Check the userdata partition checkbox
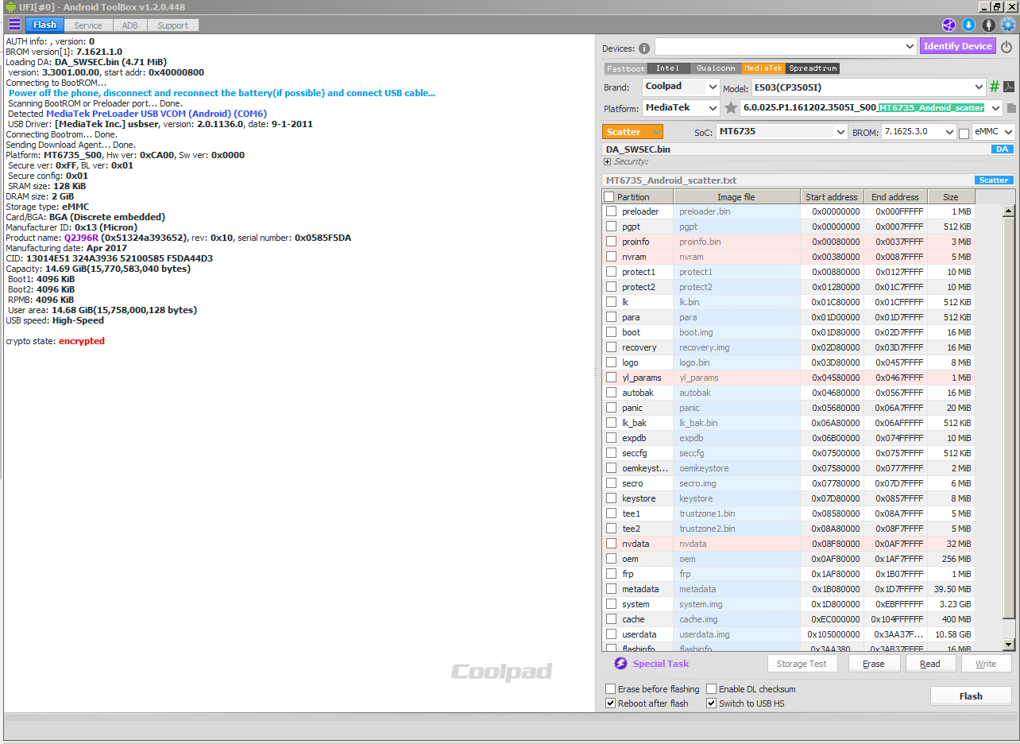The width and height of the screenshot is (1020, 744). pos(611,634)
